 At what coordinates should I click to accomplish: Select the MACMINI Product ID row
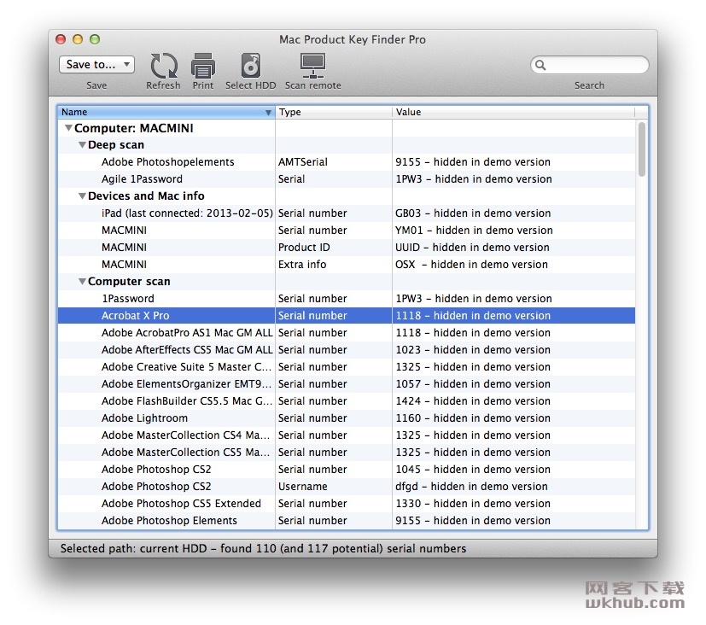point(347,248)
